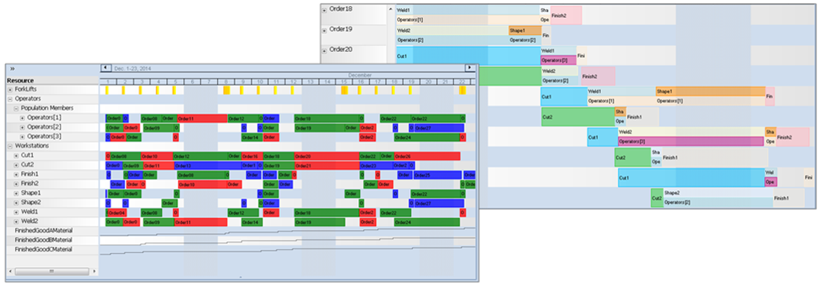
Task: Click the day 10 column header in the date ruler
Action: point(260,82)
